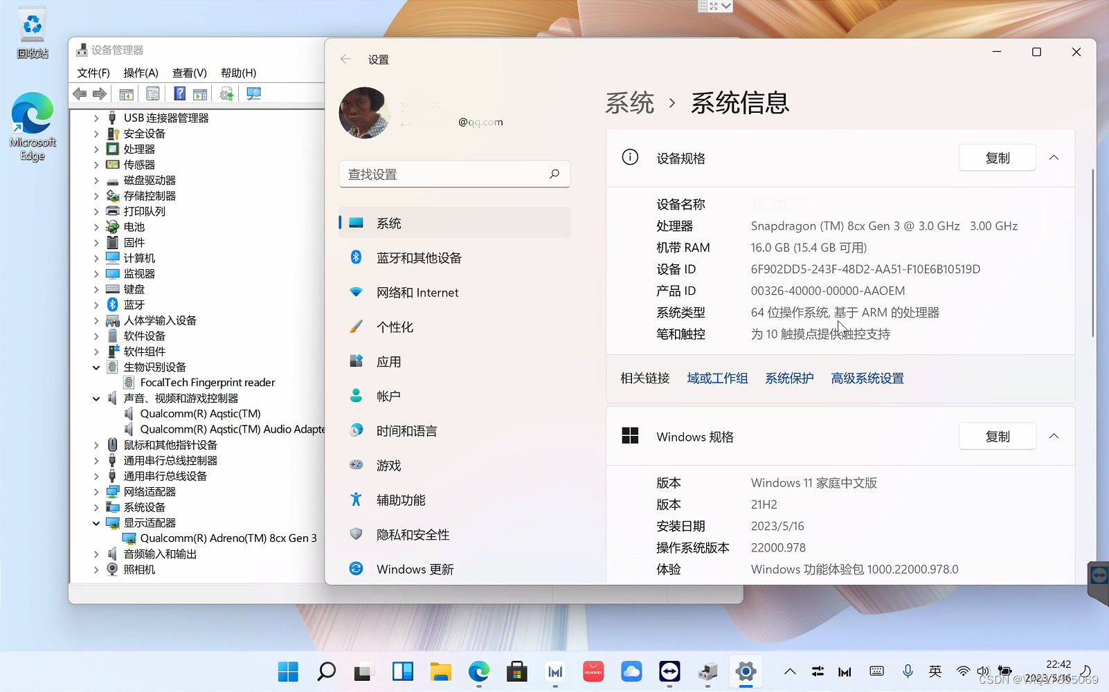Click the 复制 button for device specifications
Screen dimensions: 1109x692
tap(997, 157)
